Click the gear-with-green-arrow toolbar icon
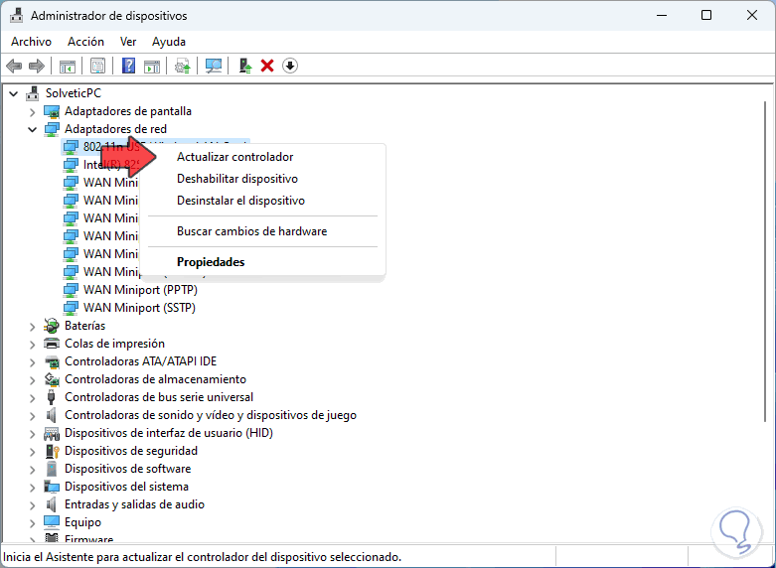 183,66
